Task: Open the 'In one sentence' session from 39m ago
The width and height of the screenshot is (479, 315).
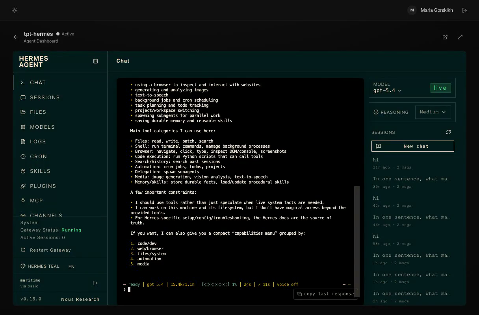Action: coord(413,182)
